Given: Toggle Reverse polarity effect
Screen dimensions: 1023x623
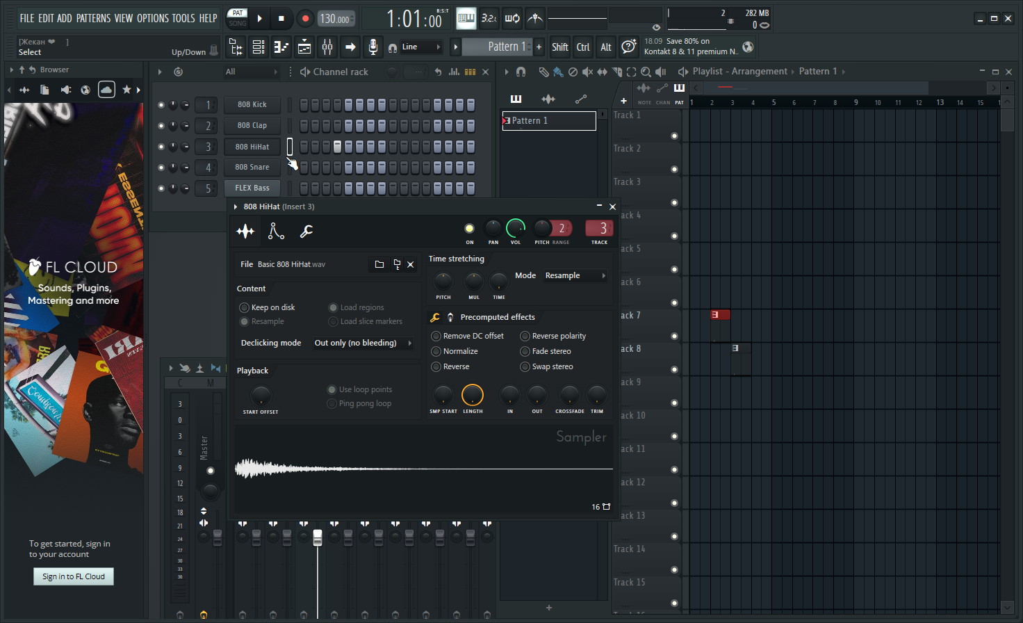Looking at the screenshot, I should point(525,336).
